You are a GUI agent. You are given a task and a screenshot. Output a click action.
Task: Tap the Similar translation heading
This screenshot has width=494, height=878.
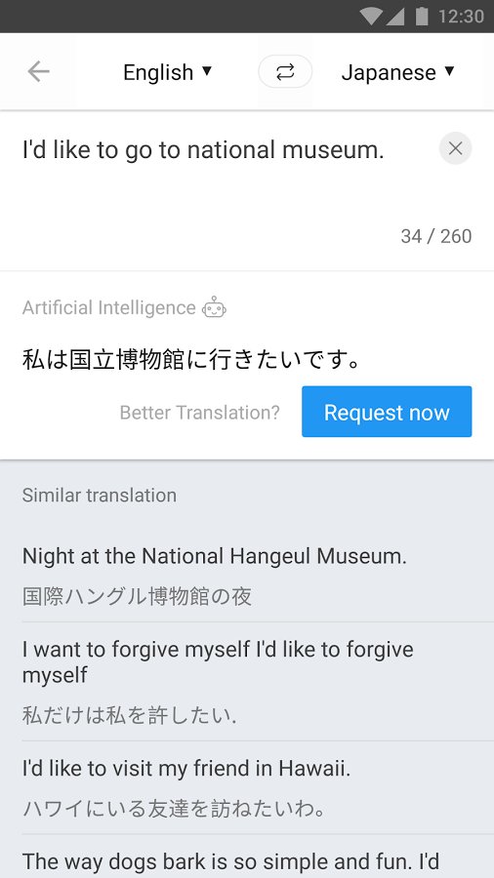(100, 495)
